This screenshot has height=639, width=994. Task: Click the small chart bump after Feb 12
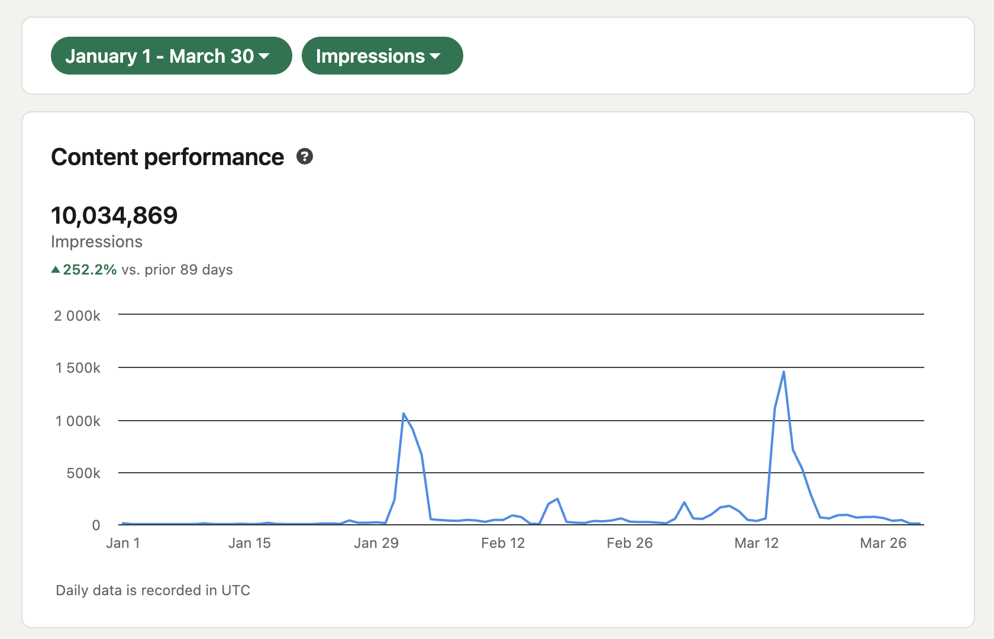pos(557,499)
